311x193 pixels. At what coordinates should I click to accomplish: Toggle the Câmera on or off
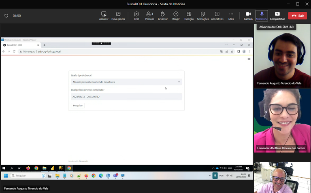248,15
